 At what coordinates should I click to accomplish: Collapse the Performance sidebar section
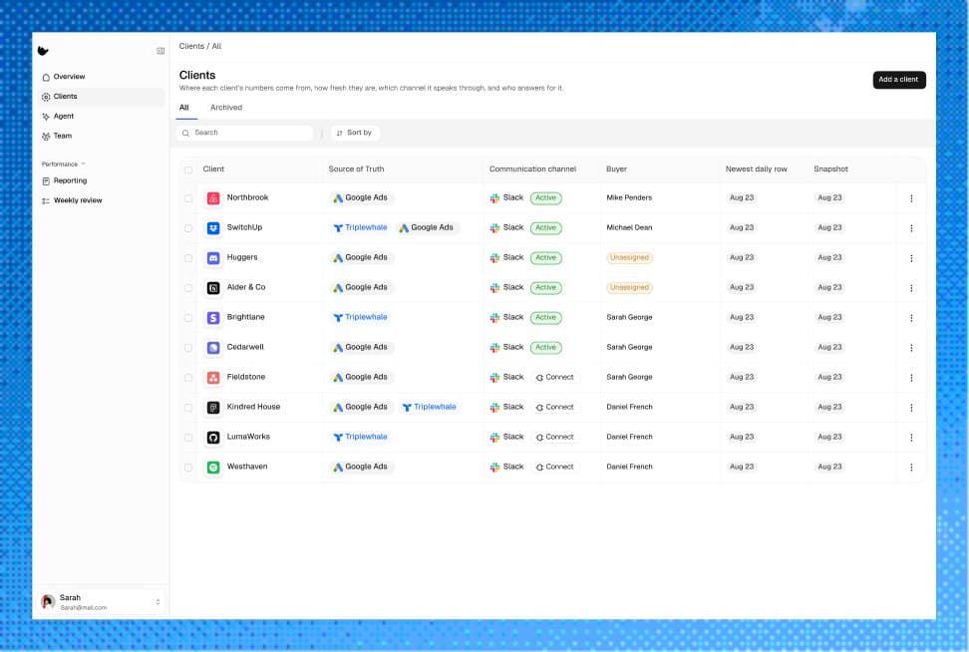63,164
